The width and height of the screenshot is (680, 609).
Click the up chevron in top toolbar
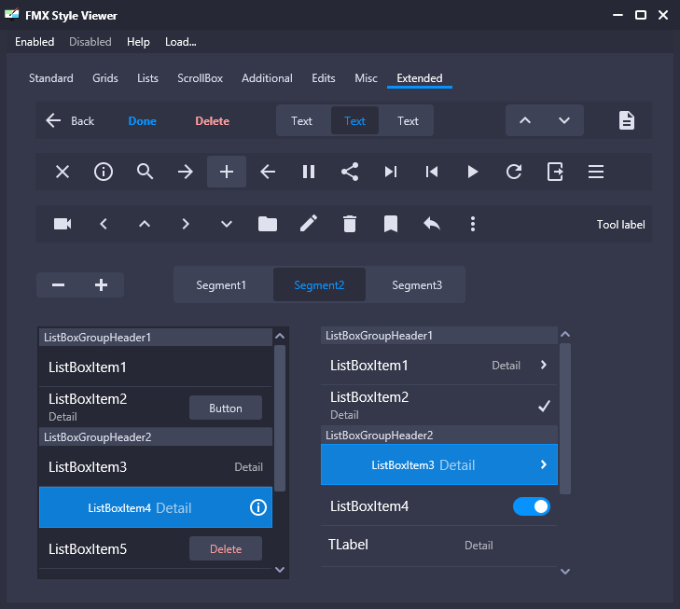525,120
